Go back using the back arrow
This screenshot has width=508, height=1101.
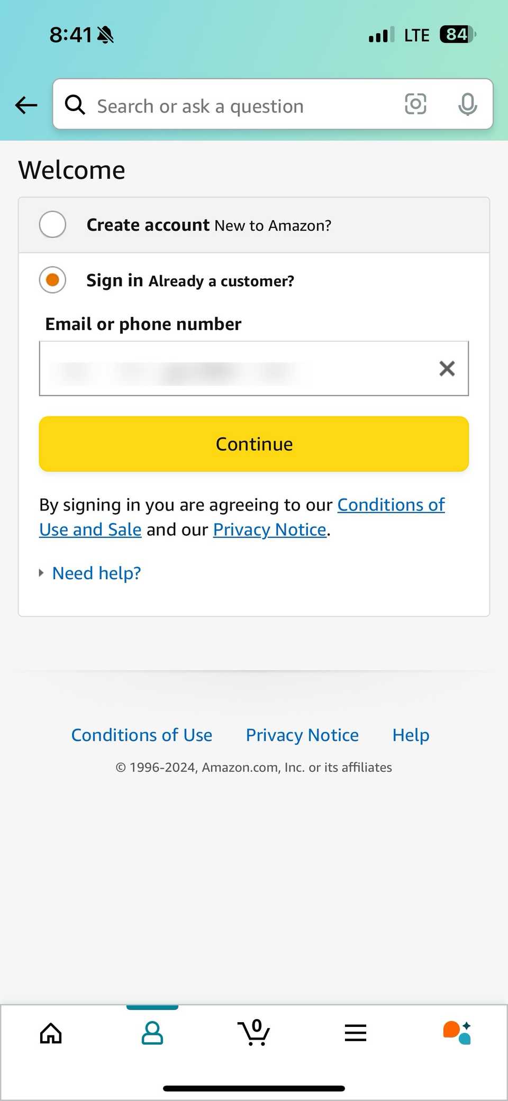click(x=25, y=105)
